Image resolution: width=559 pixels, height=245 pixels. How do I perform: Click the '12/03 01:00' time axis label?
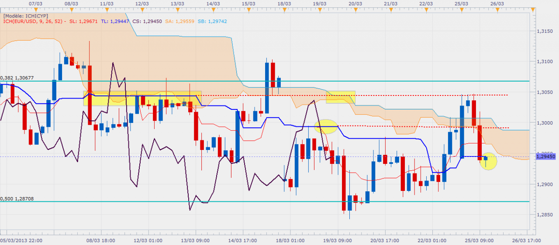click(x=149, y=240)
